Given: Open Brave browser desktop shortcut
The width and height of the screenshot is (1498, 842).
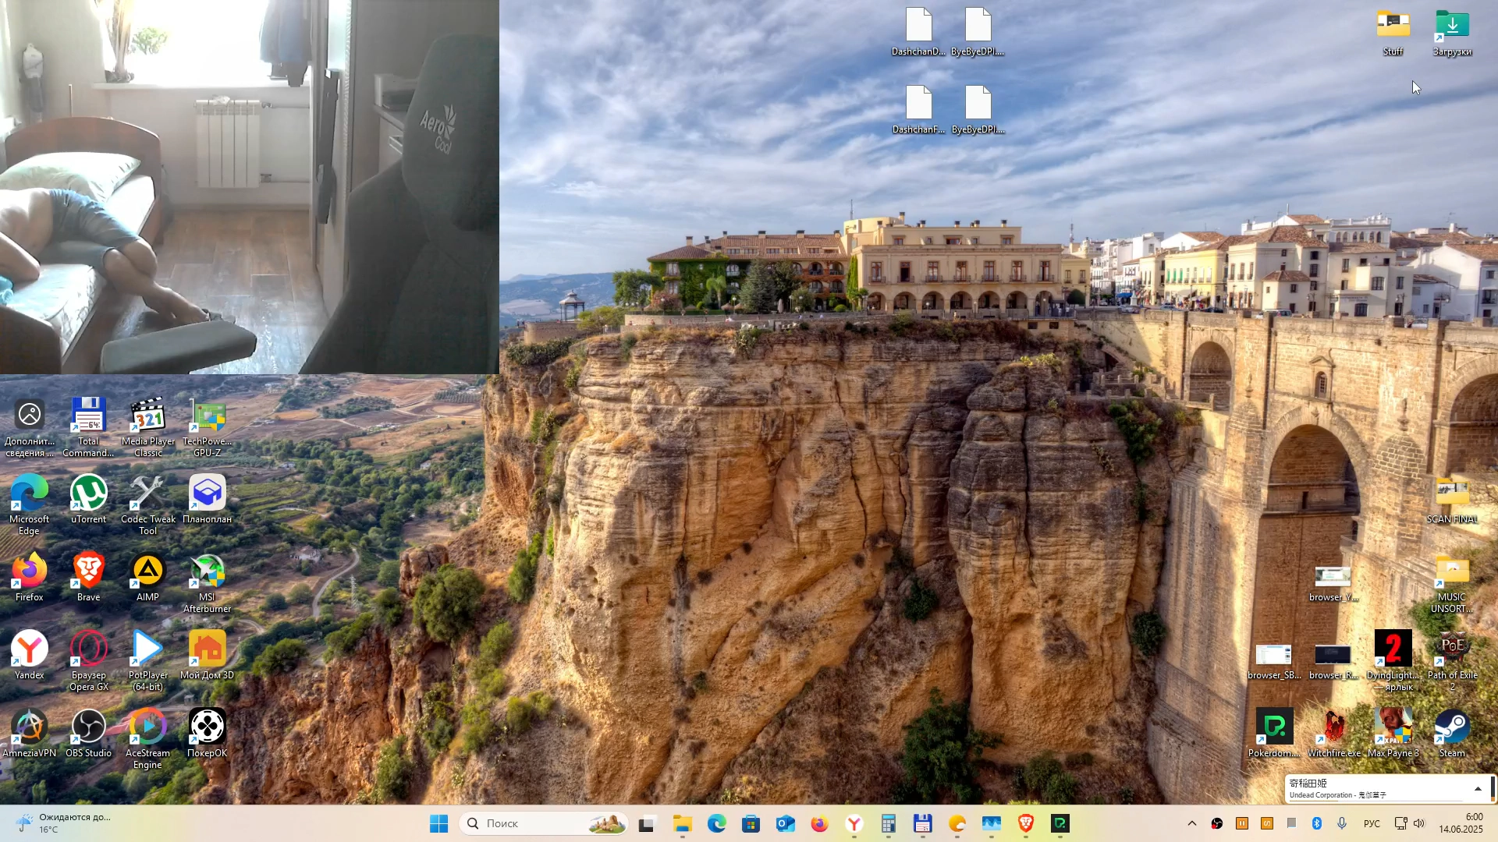Looking at the screenshot, I should (x=88, y=577).
